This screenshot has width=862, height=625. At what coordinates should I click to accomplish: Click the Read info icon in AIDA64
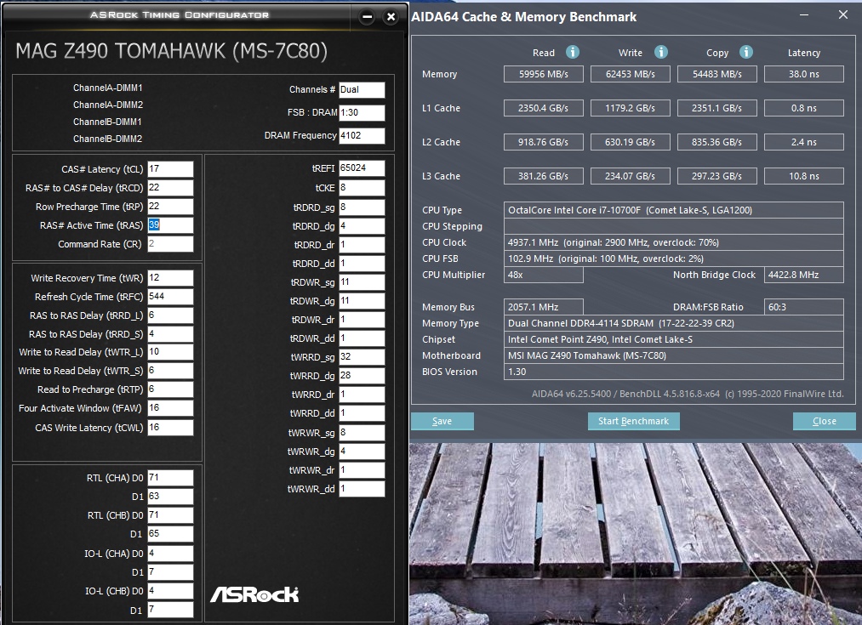573,52
